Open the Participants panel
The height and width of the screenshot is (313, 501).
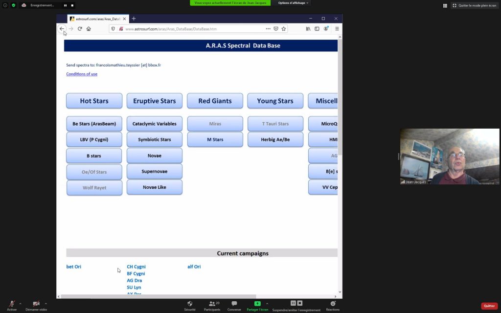(212, 306)
